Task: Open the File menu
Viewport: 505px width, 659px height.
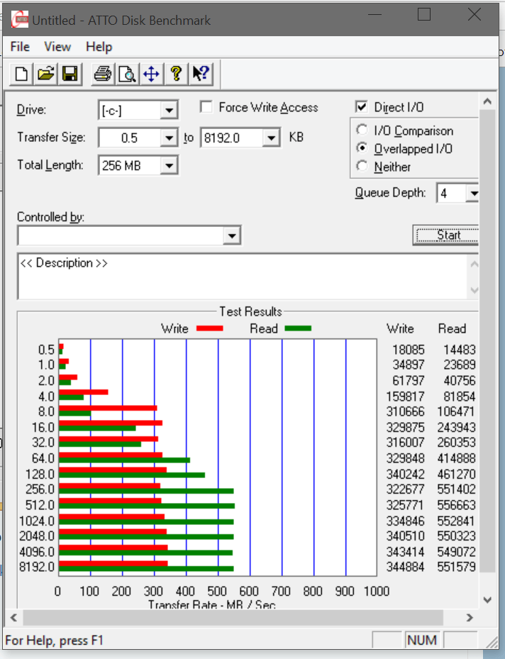Action: (20, 47)
